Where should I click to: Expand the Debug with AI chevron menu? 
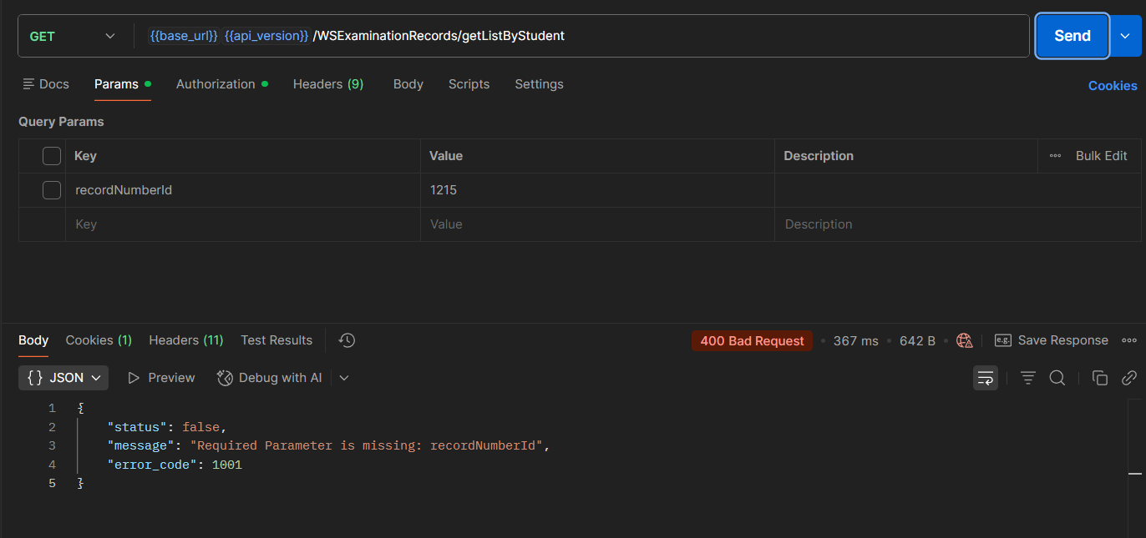[x=344, y=378]
